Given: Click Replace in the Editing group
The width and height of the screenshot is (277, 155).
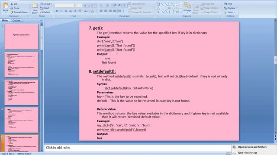Looking at the screenshot, I should click(x=231, y=8).
